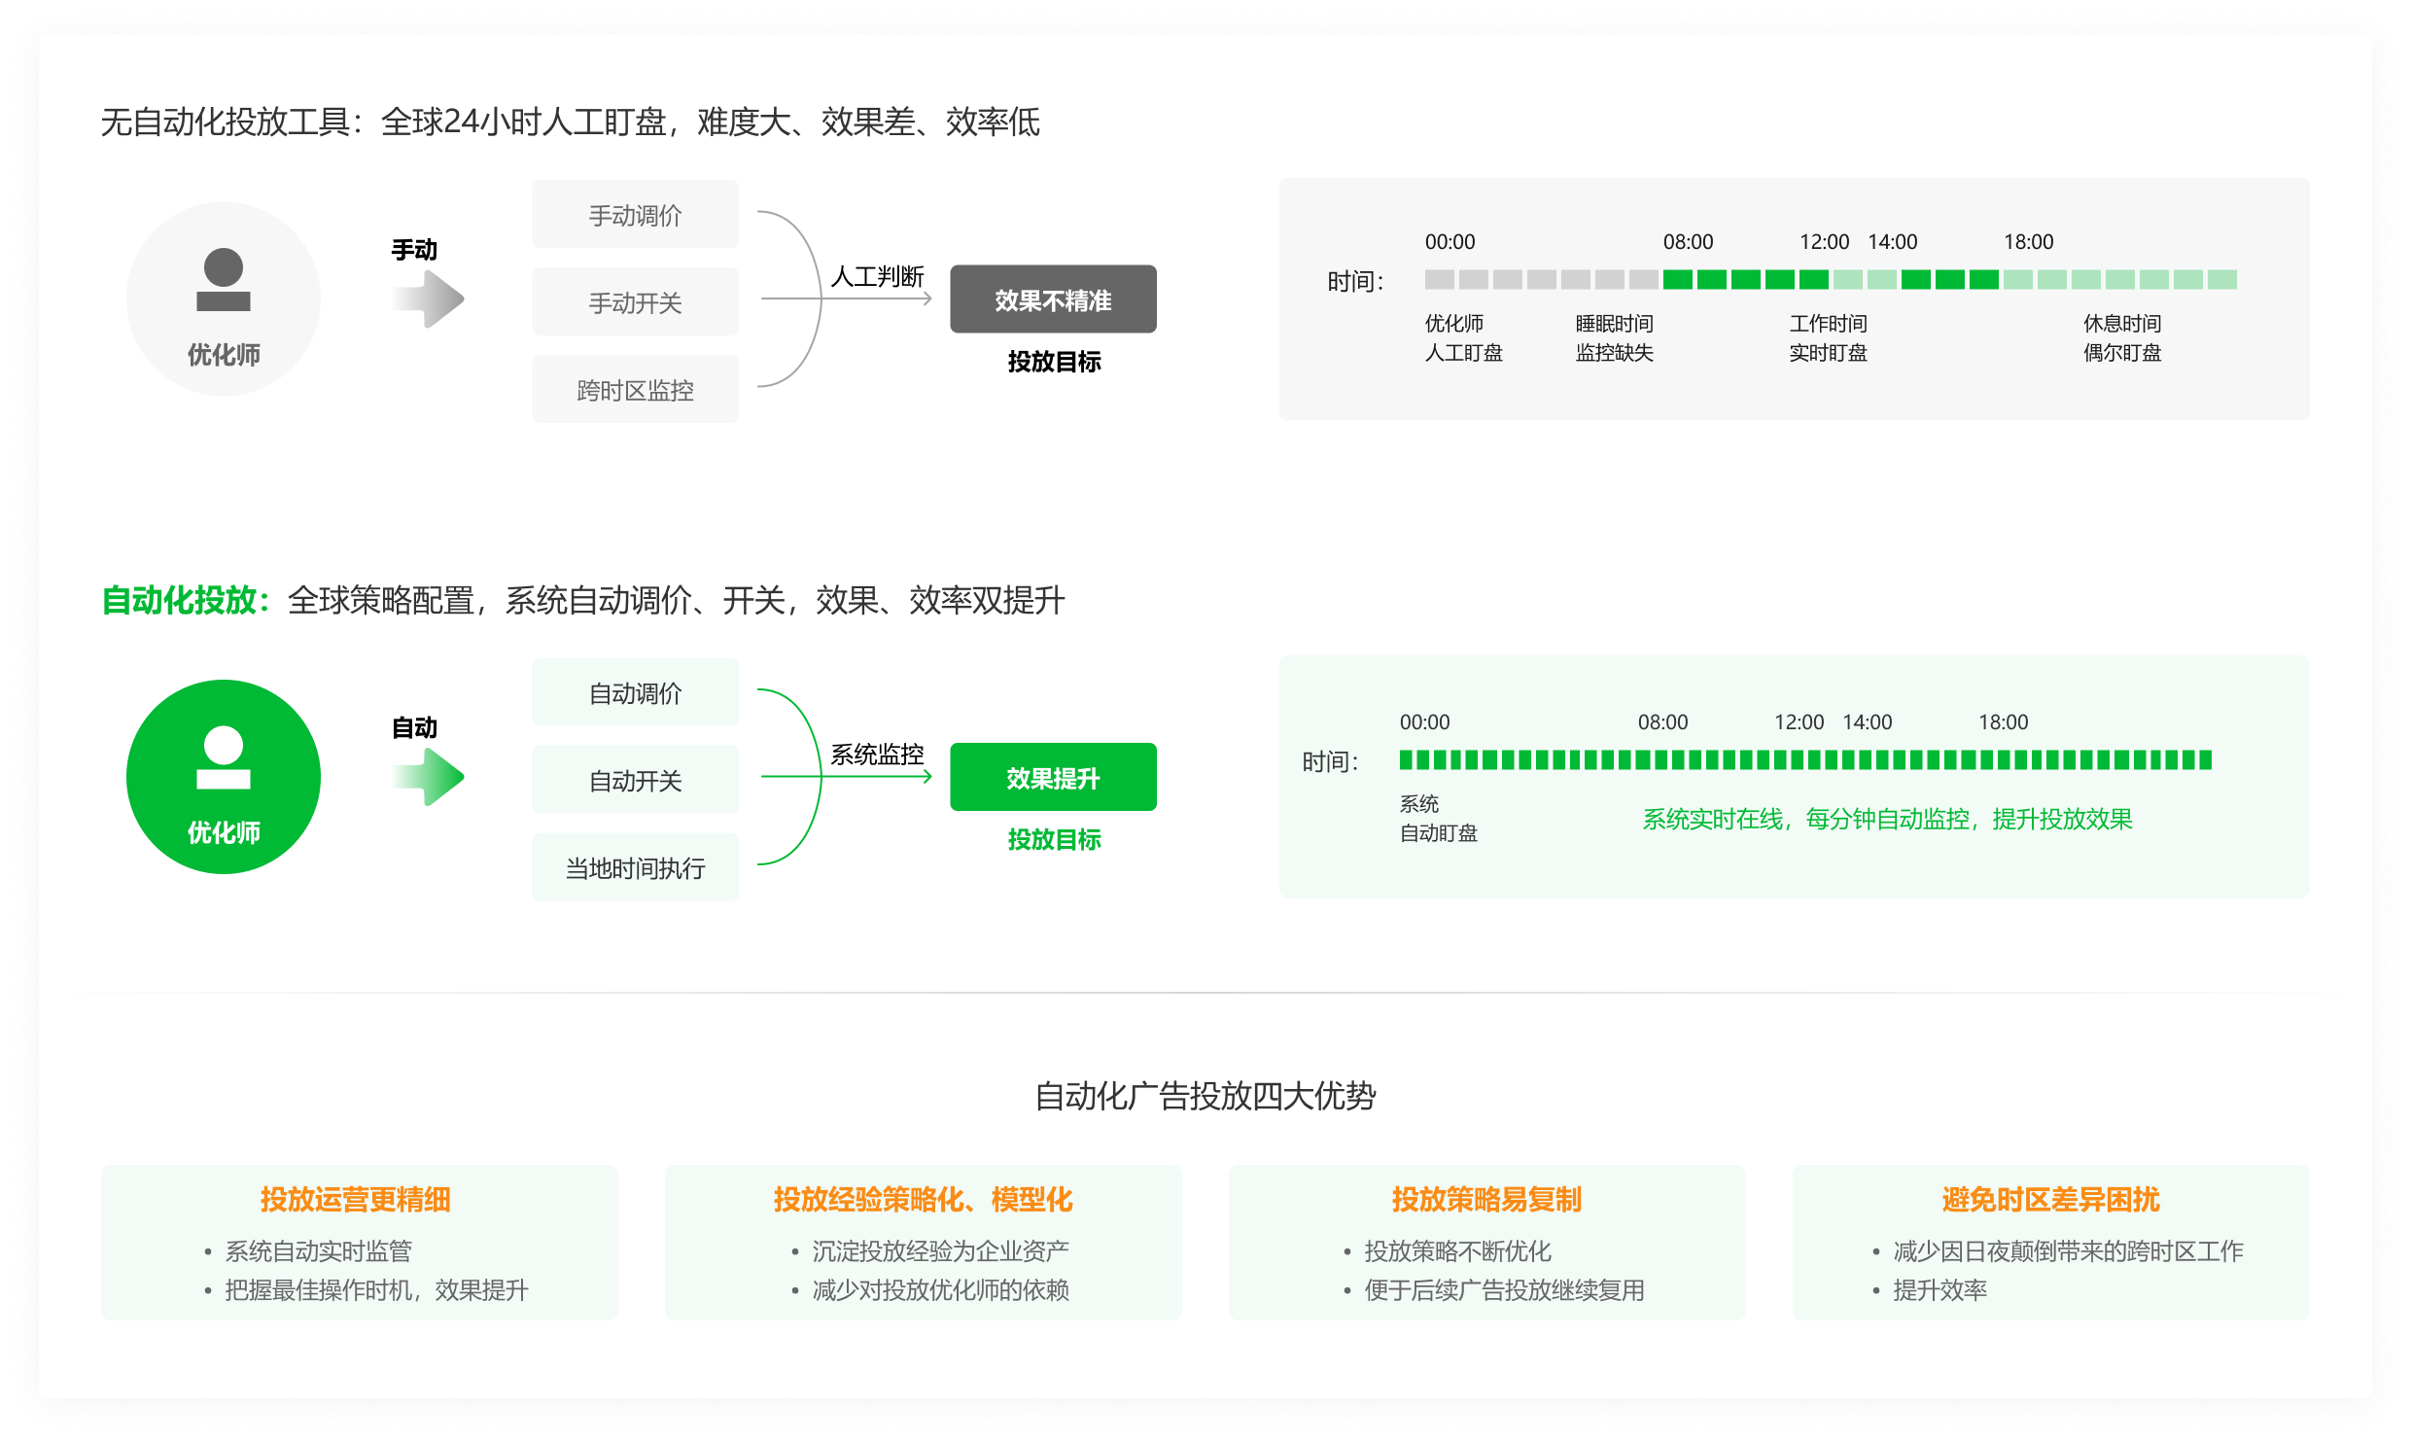
Task: Click the 效果不精准 dark button
Action: (1053, 299)
